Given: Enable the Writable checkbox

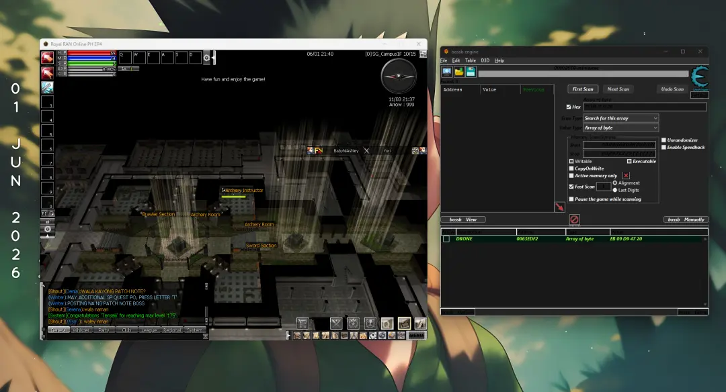Looking at the screenshot, I should tap(571, 161).
